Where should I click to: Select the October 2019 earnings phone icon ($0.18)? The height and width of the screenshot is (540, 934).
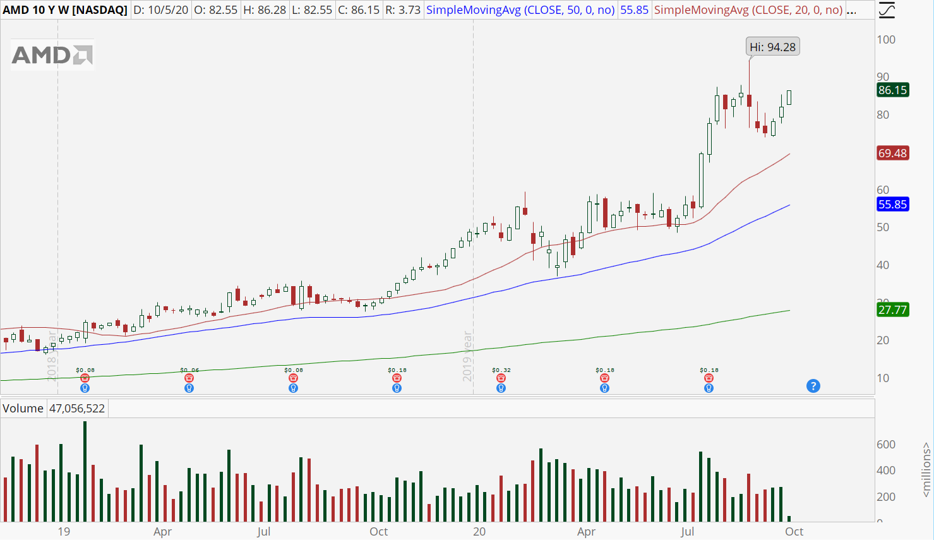(x=397, y=378)
